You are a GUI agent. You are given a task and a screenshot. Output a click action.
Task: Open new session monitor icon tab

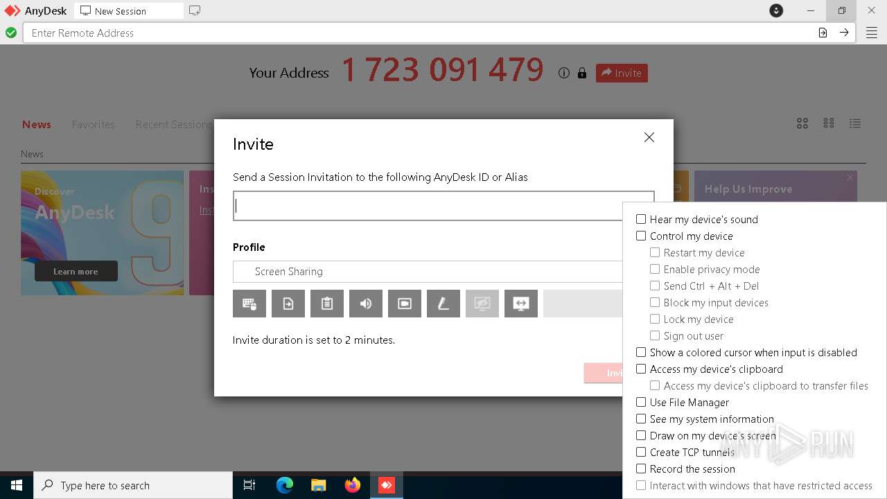pyautogui.click(x=195, y=10)
